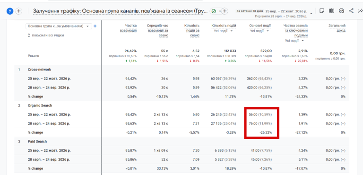Sort by "Середній час взаємодії за сеанс" header
This screenshot has height=175, width=363.
click(157, 30)
